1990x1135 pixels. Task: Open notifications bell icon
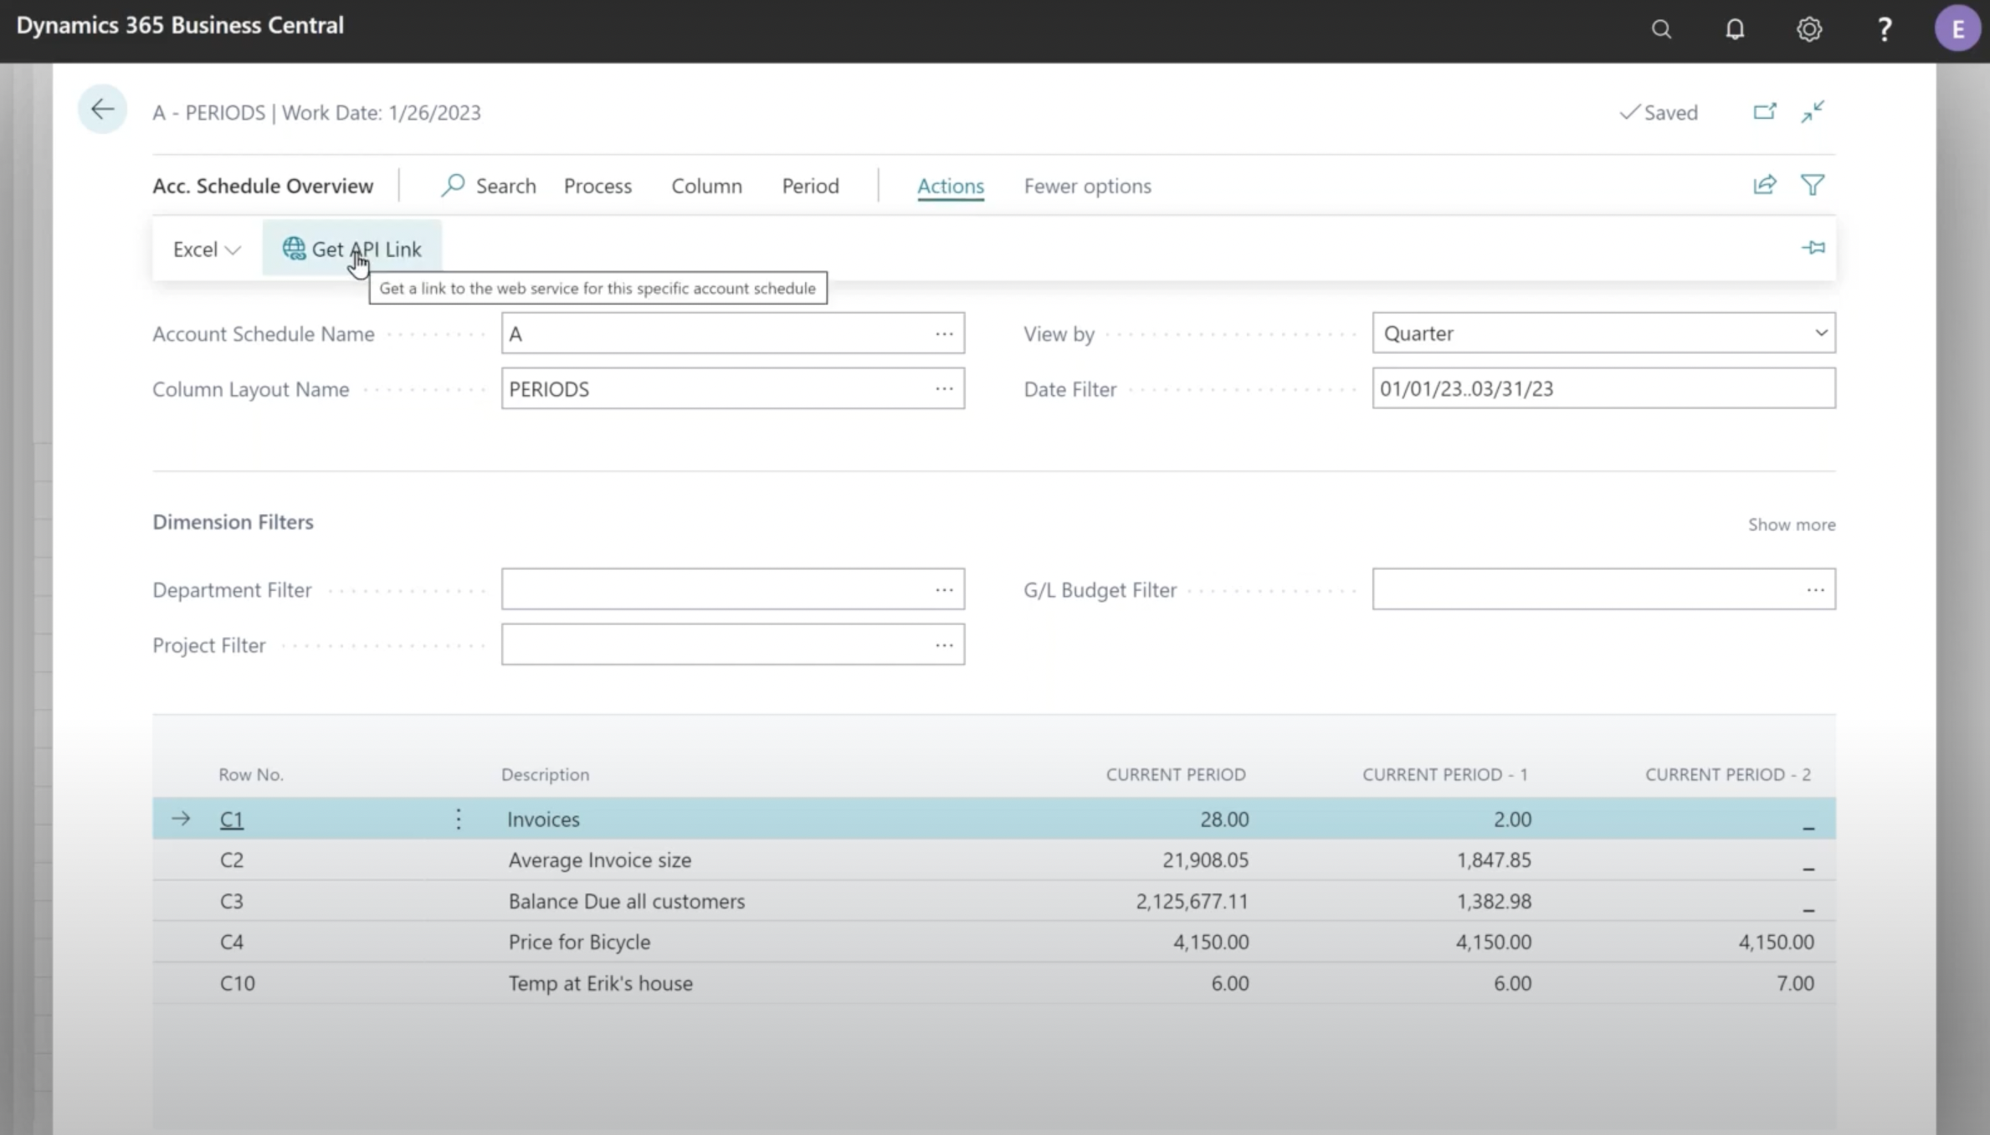(x=1735, y=30)
